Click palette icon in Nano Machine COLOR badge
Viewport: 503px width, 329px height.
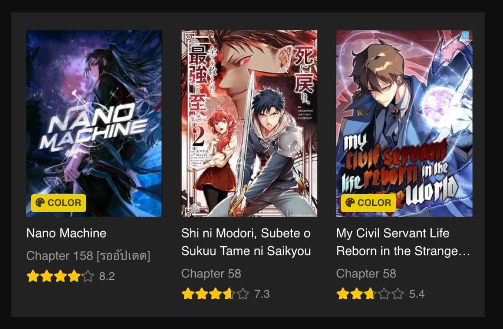40,203
